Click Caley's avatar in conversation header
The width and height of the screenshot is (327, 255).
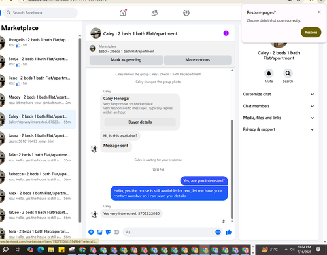pos(95,33)
